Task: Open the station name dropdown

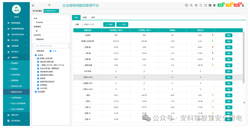Action: [51, 39]
